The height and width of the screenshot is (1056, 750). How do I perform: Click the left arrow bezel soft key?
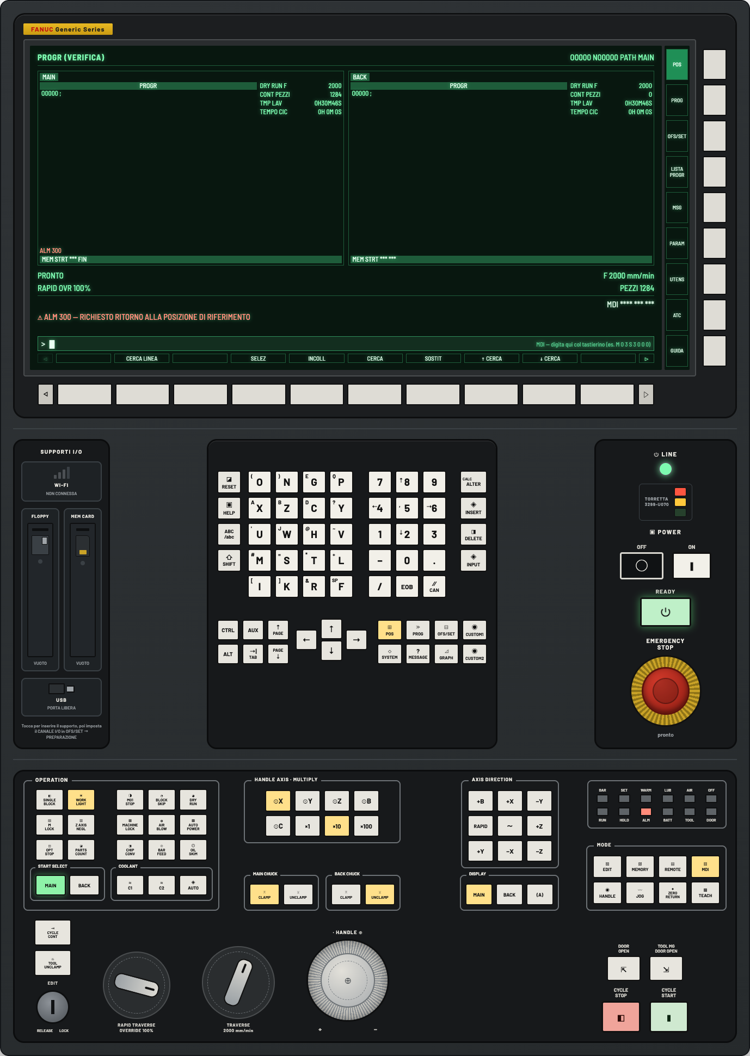click(x=46, y=394)
